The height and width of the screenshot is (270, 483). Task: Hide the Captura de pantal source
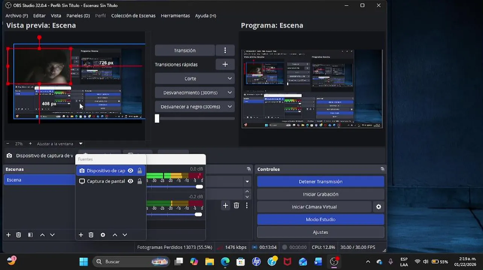click(x=131, y=181)
